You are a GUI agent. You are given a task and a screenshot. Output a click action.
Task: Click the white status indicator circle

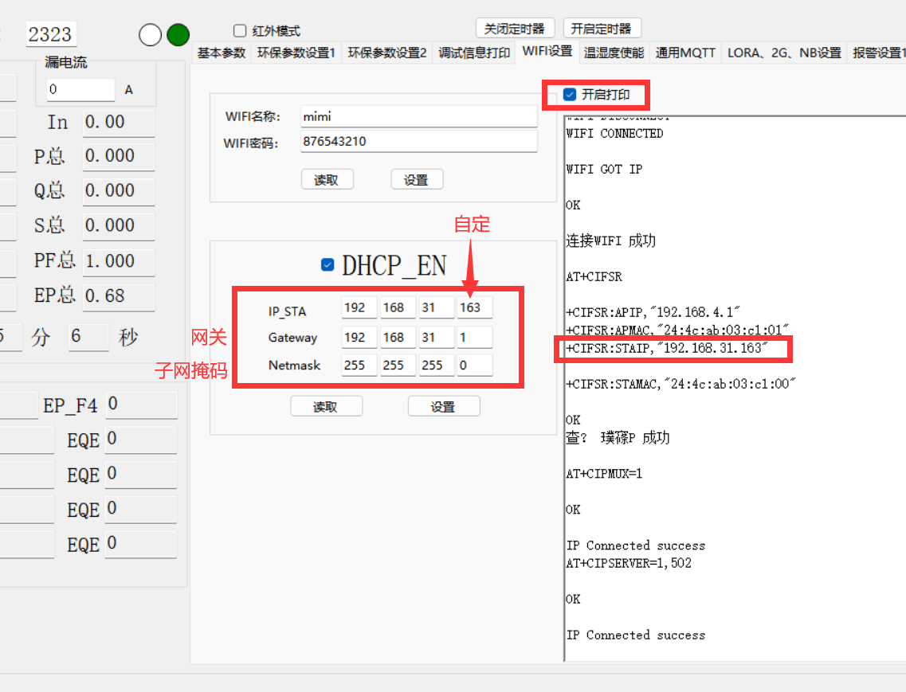tap(150, 35)
